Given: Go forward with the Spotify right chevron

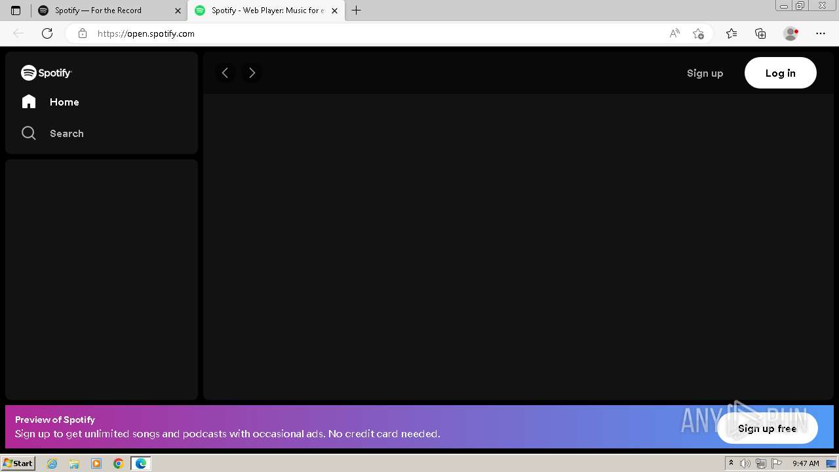Looking at the screenshot, I should [252, 73].
